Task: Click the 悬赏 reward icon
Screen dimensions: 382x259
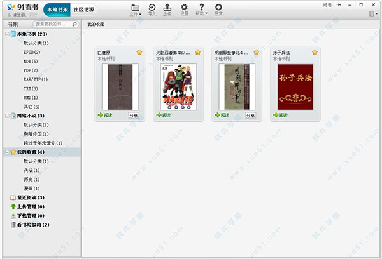Action: 218,10
